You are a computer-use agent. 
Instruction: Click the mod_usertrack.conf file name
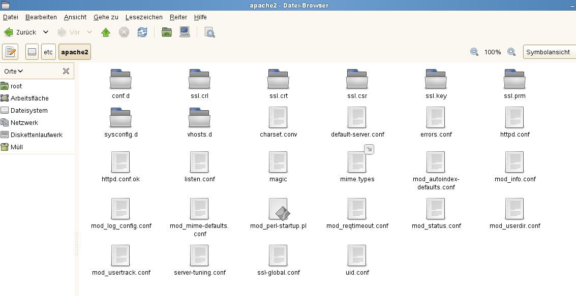(x=121, y=273)
